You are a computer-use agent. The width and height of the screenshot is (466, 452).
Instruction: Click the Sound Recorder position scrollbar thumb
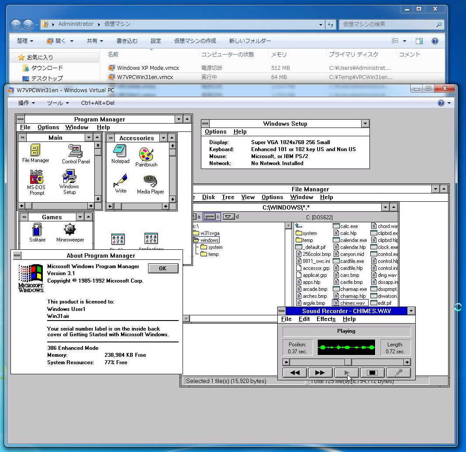click(x=348, y=362)
